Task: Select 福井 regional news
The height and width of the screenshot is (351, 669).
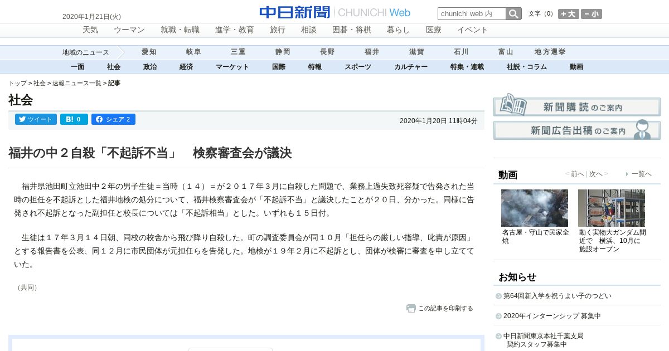Action: point(372,52)
